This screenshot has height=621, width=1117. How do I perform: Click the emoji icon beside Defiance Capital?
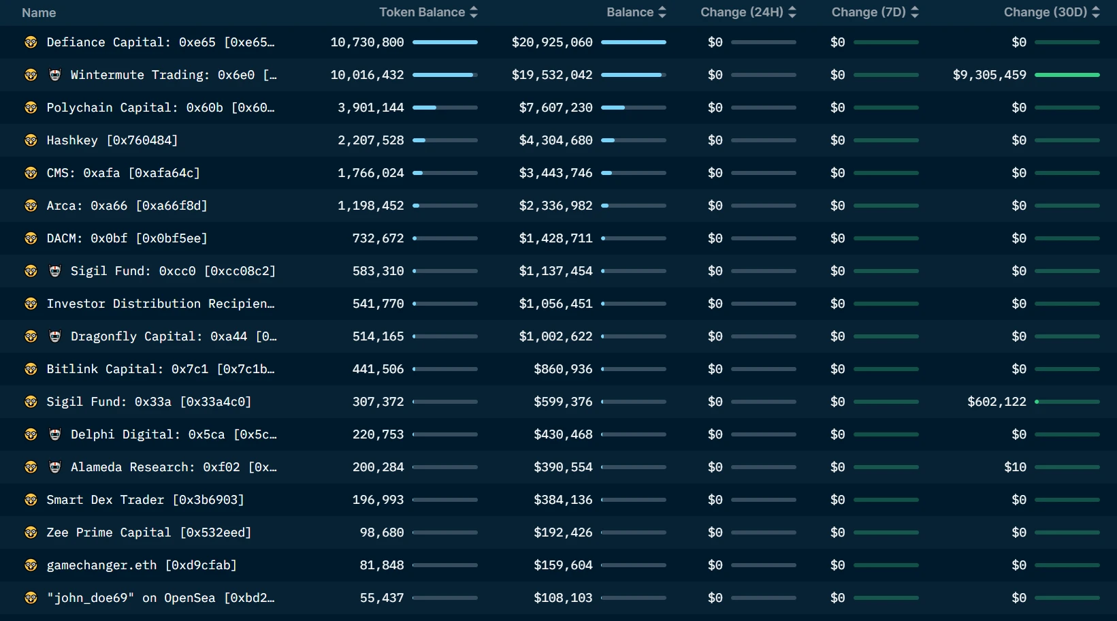click(x=31, y=42)
